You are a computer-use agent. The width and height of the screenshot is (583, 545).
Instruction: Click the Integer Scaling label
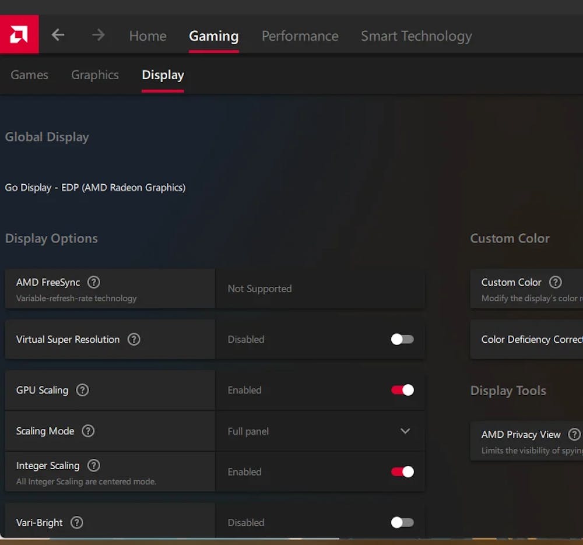pyautogui.click(x=48, y=466)
